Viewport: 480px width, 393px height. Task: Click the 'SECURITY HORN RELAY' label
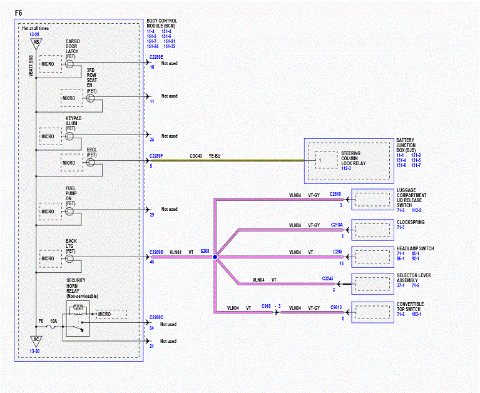pyautogui.click(x=76, y=286)
